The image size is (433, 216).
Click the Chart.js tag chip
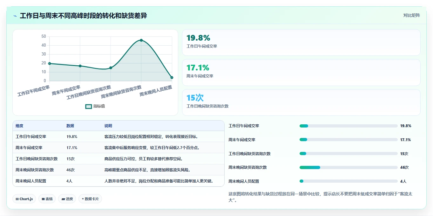(24, 199)
